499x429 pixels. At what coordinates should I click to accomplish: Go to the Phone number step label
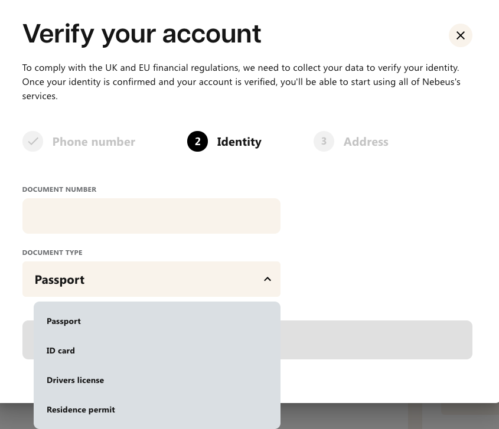point(93,142)
